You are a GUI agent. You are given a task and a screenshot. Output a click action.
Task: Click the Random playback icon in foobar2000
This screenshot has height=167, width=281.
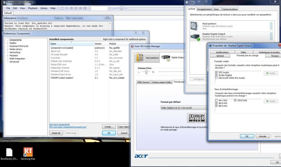pyautogui.click(x=85, y=8)
